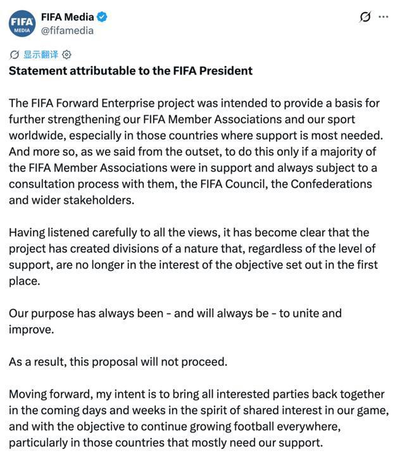This screenshot has width=395, height=456.
Task: Click the word 'improve.' in the purpose line
Action: point(32,330)
